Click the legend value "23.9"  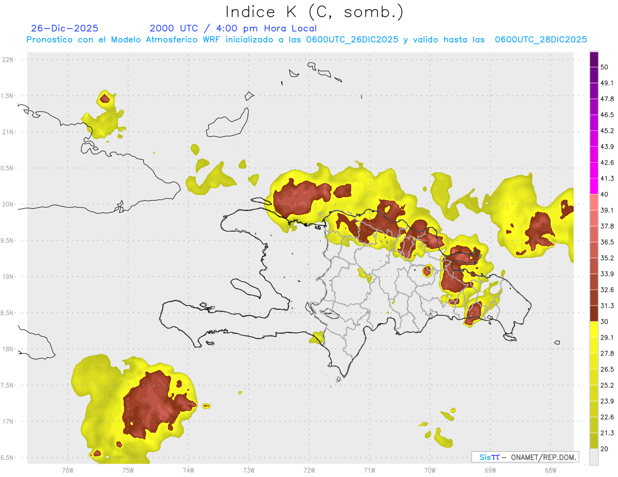[x=607, y=401]
